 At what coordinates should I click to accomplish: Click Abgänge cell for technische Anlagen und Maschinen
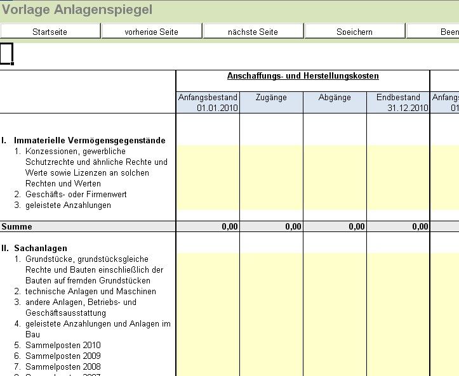335,292
